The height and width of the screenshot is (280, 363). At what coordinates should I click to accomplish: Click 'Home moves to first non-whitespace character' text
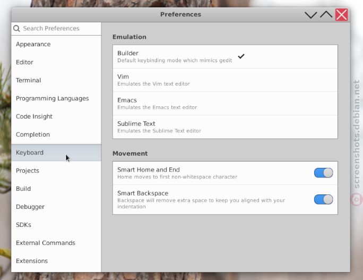[177, 177]
